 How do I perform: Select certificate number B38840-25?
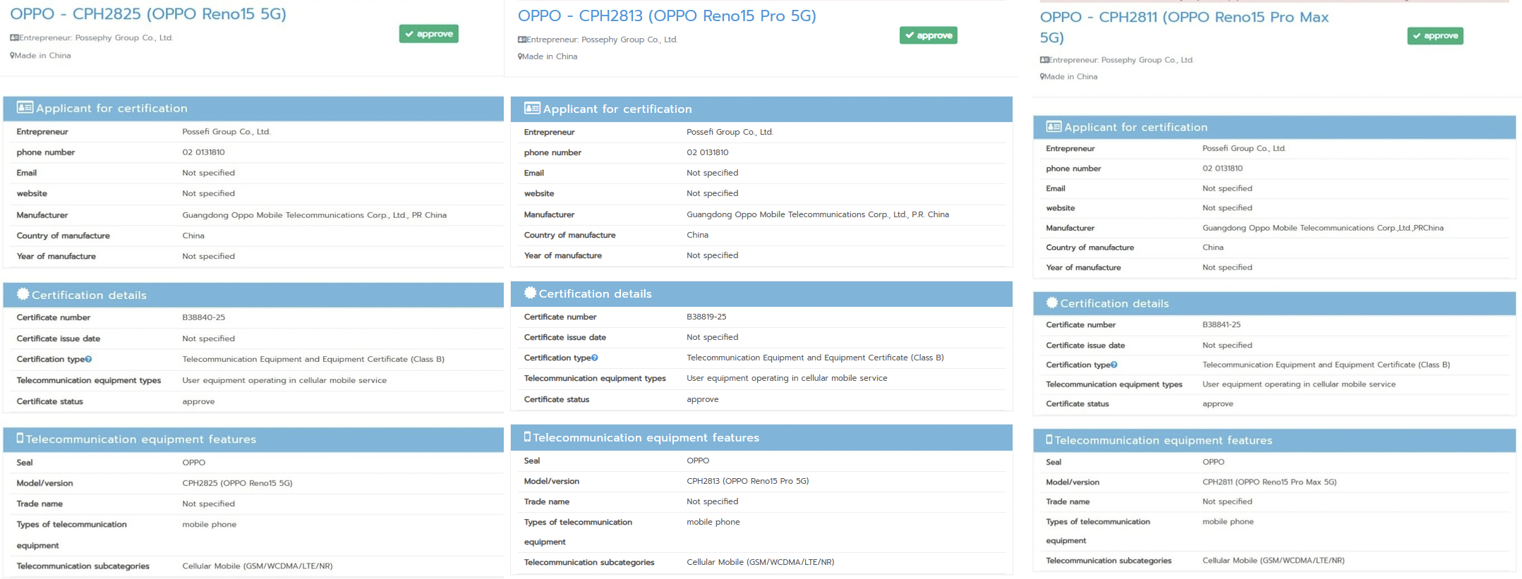pos(204,317)
